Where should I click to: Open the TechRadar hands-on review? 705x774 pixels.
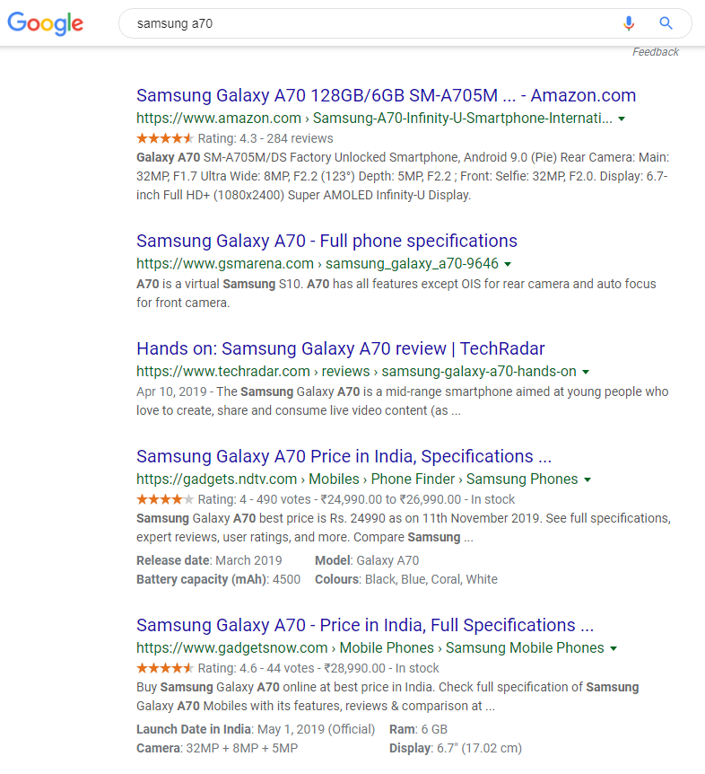pyautogui.click(x=338, y=348)
